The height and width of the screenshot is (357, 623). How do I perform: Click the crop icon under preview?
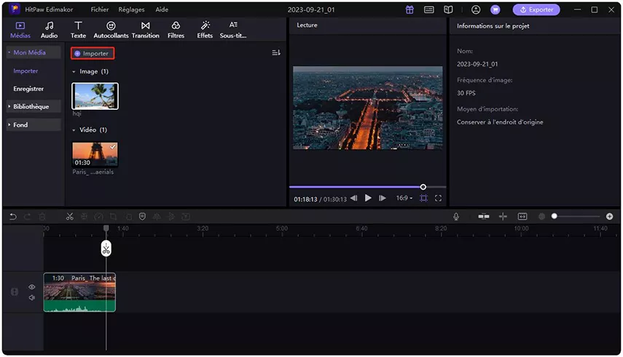click(x=424, y=198)
